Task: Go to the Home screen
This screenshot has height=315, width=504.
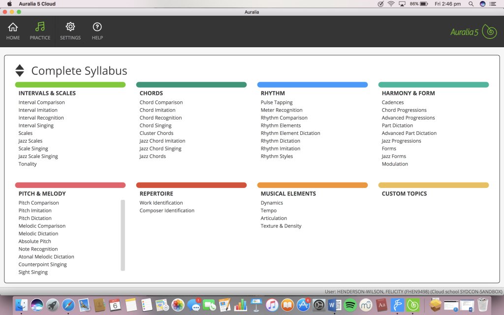Action: [13, 31]
